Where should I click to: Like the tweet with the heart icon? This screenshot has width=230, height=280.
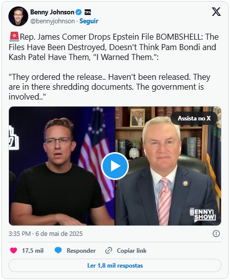13,251
